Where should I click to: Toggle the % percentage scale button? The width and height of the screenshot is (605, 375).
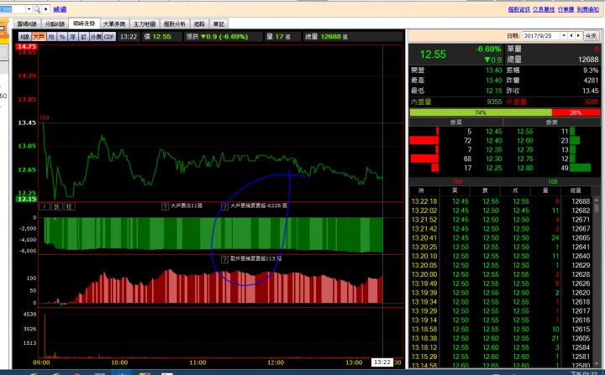[62, 37]
